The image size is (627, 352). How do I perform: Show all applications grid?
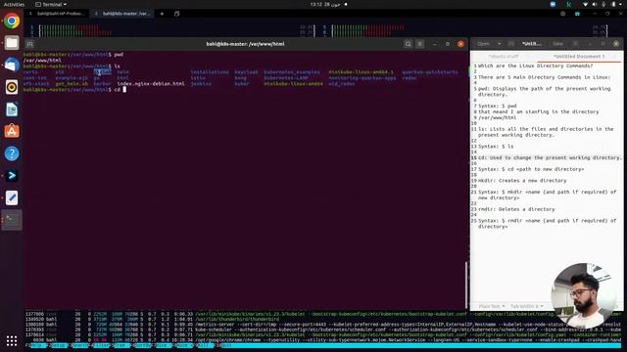click(12, 340)
